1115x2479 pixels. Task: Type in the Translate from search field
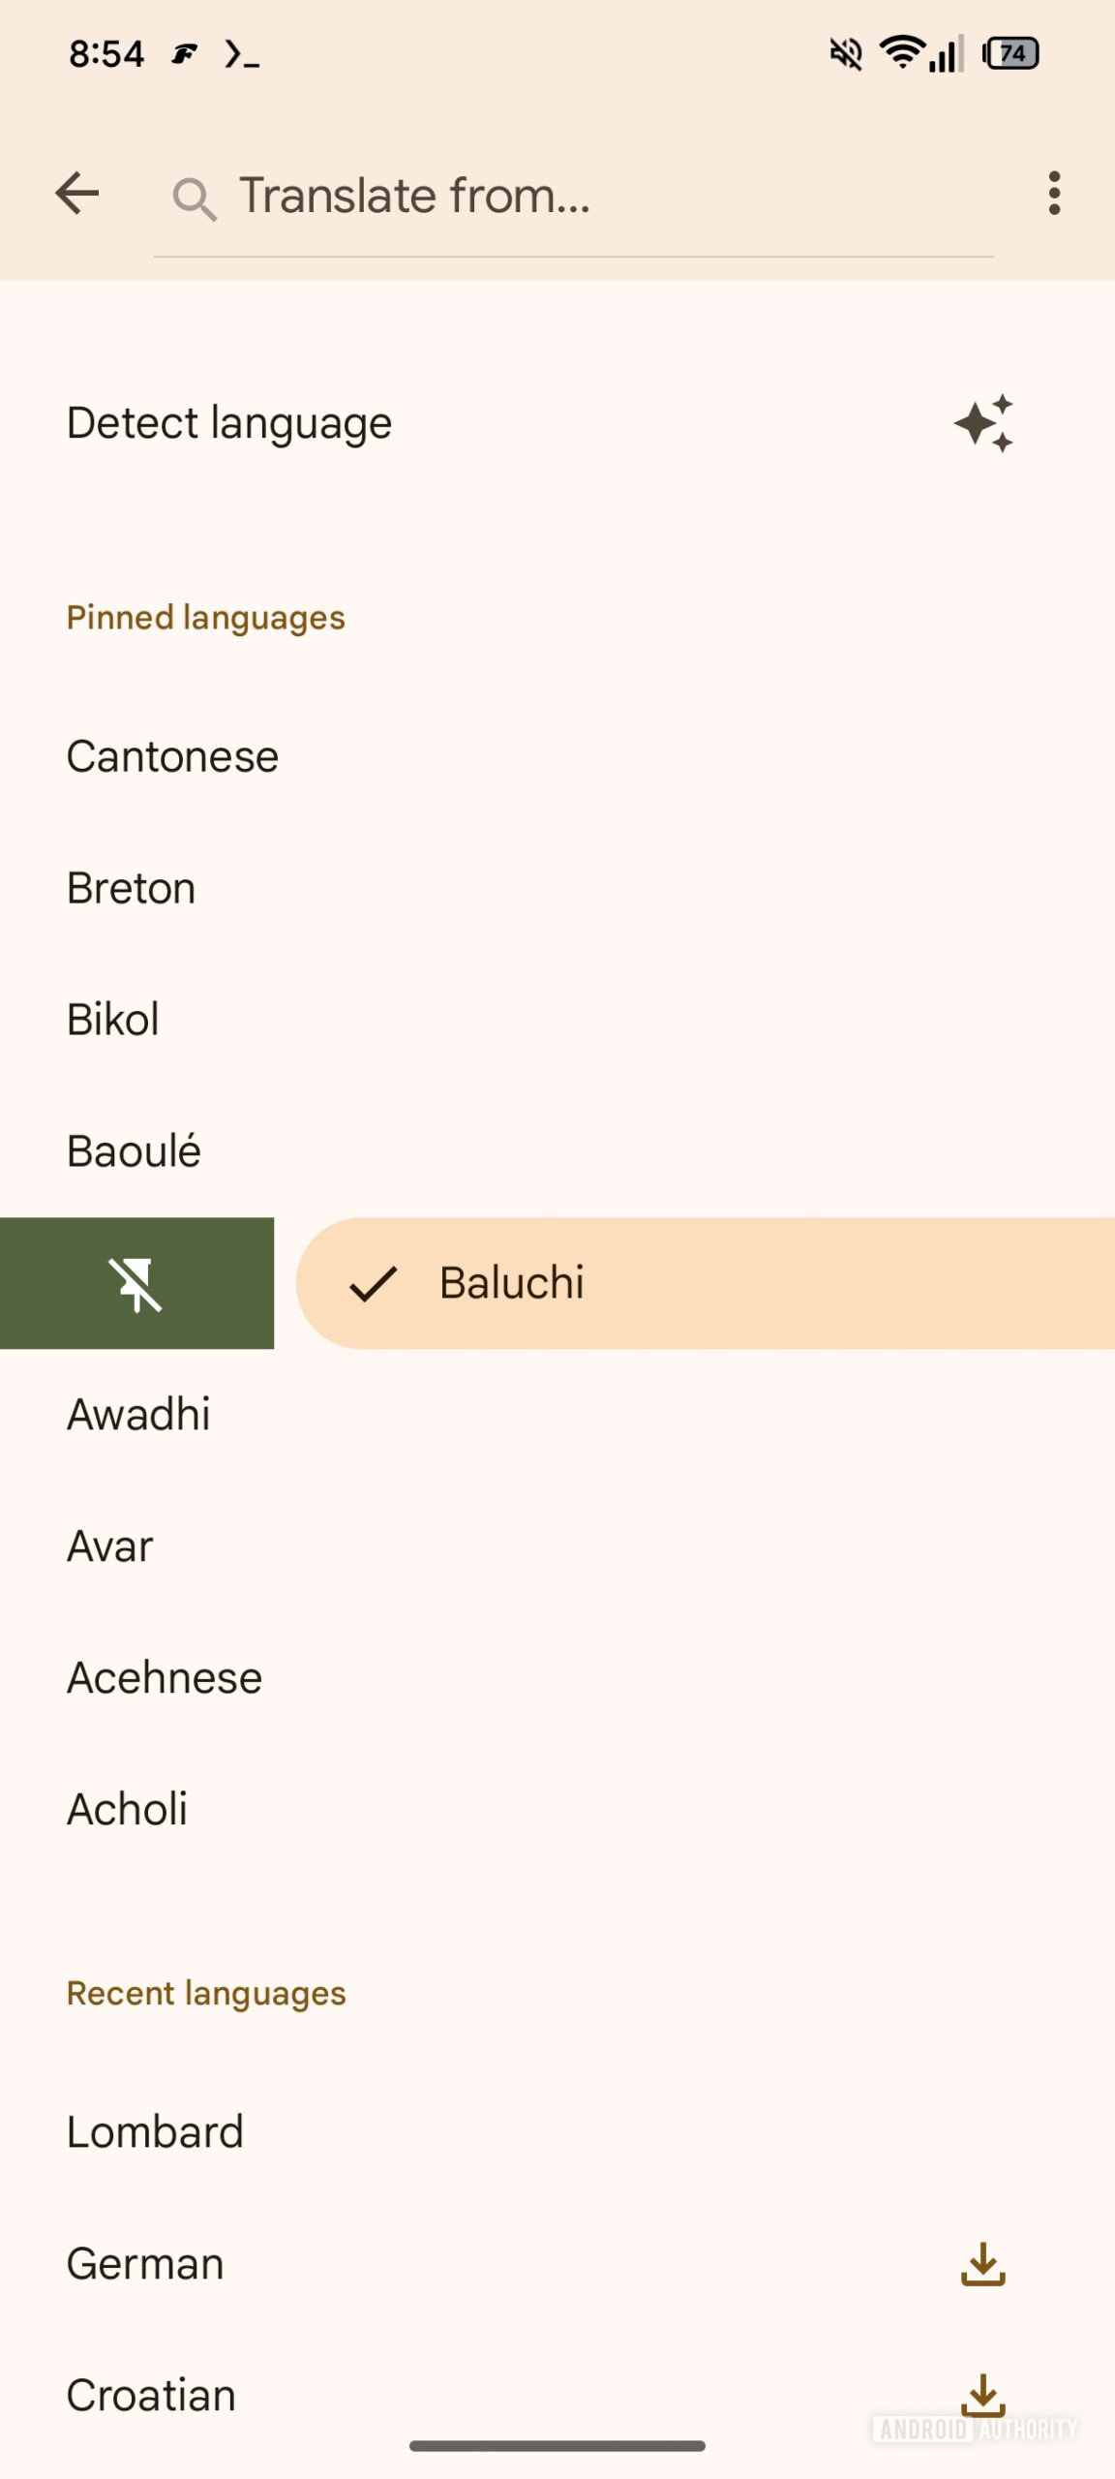600,196
